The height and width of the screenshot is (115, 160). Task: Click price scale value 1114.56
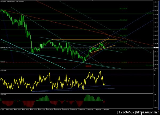(155, 31)
